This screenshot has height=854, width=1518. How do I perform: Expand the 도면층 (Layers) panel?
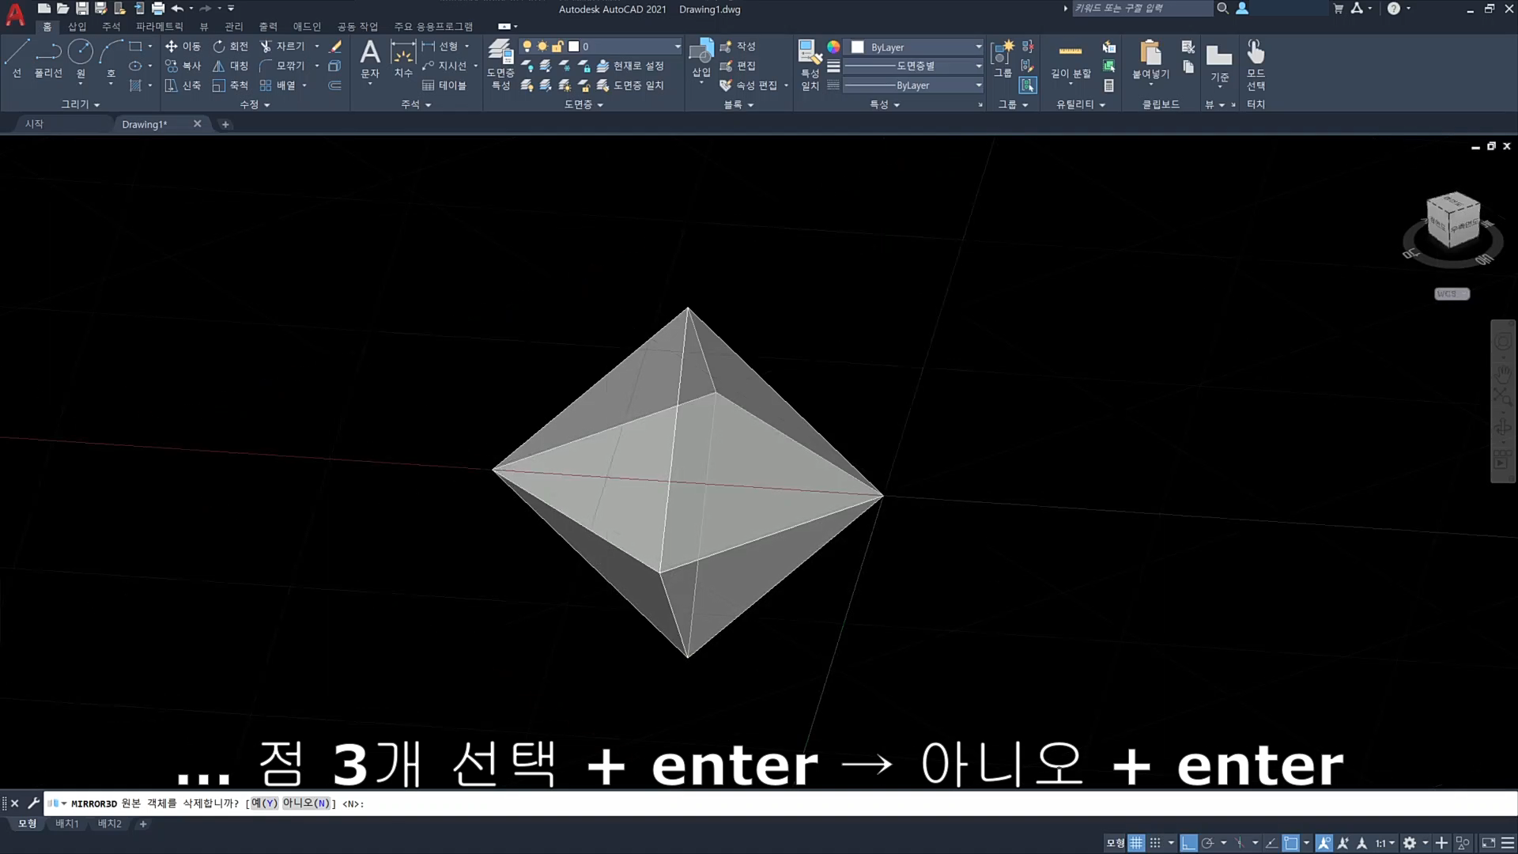point(583,104)
